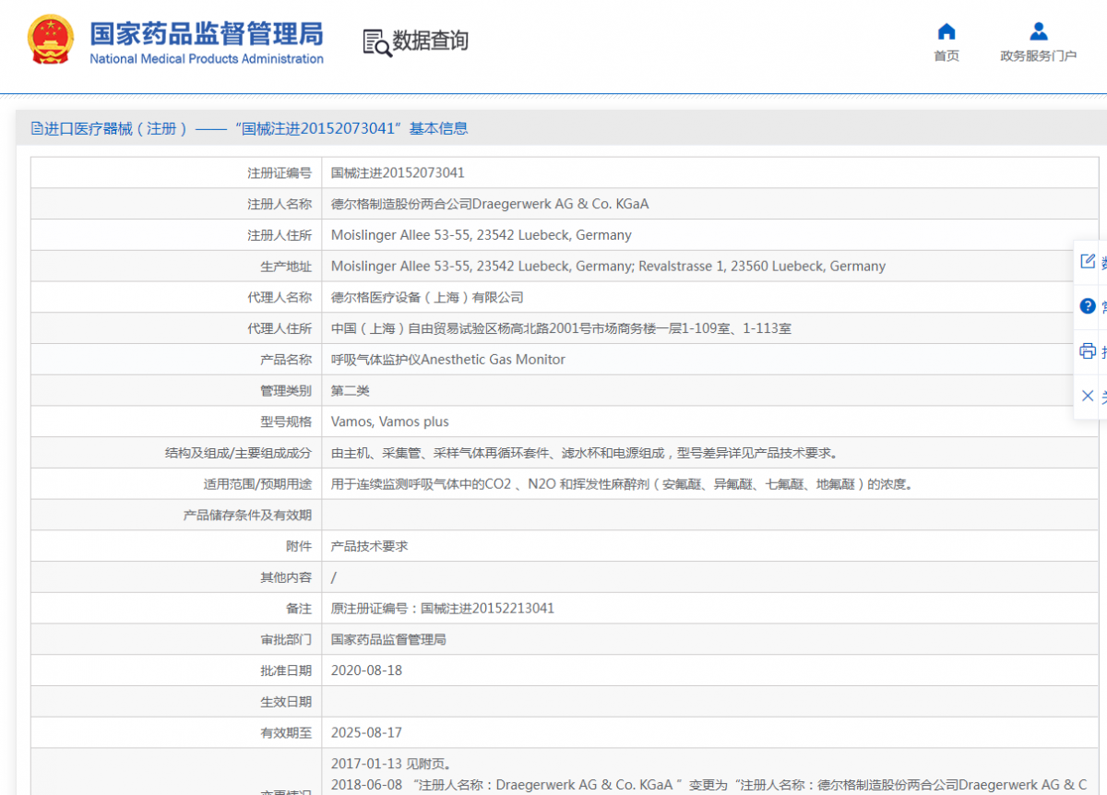
Task: Close side panel with X icon
Action: pos(1088,396)
